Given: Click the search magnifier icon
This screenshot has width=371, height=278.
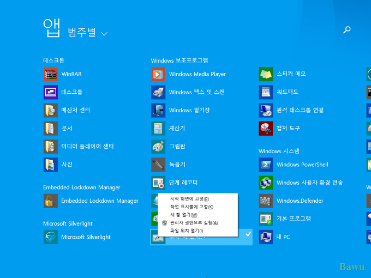Looking at the screenshot, I should point(347,30).
